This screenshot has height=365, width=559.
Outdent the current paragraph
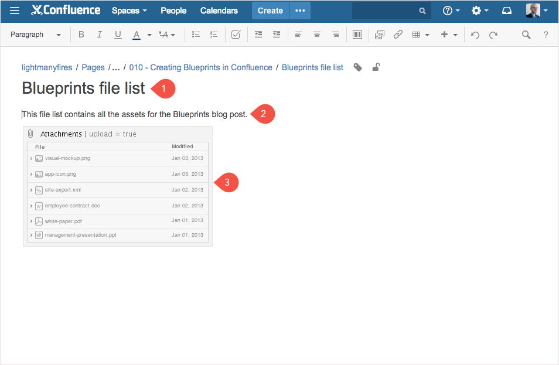[258, 35]
